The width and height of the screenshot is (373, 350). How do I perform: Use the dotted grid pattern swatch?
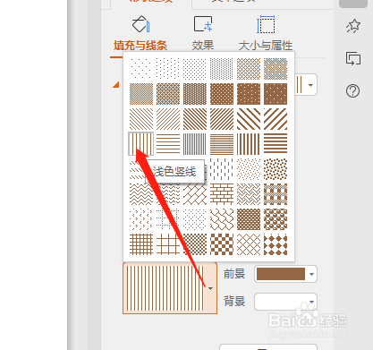[x=168, y=219]
